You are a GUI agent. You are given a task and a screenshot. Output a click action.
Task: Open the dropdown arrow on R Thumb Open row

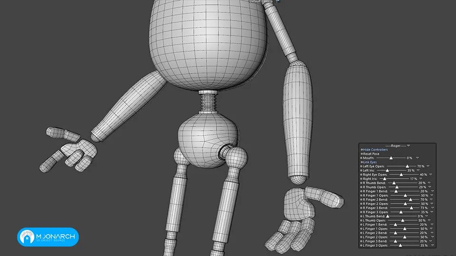[x=429, y=187]
